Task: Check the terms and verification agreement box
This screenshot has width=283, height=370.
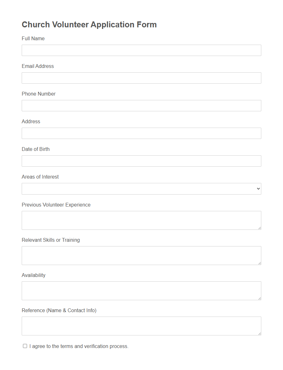Action: [x=25, y=346]
